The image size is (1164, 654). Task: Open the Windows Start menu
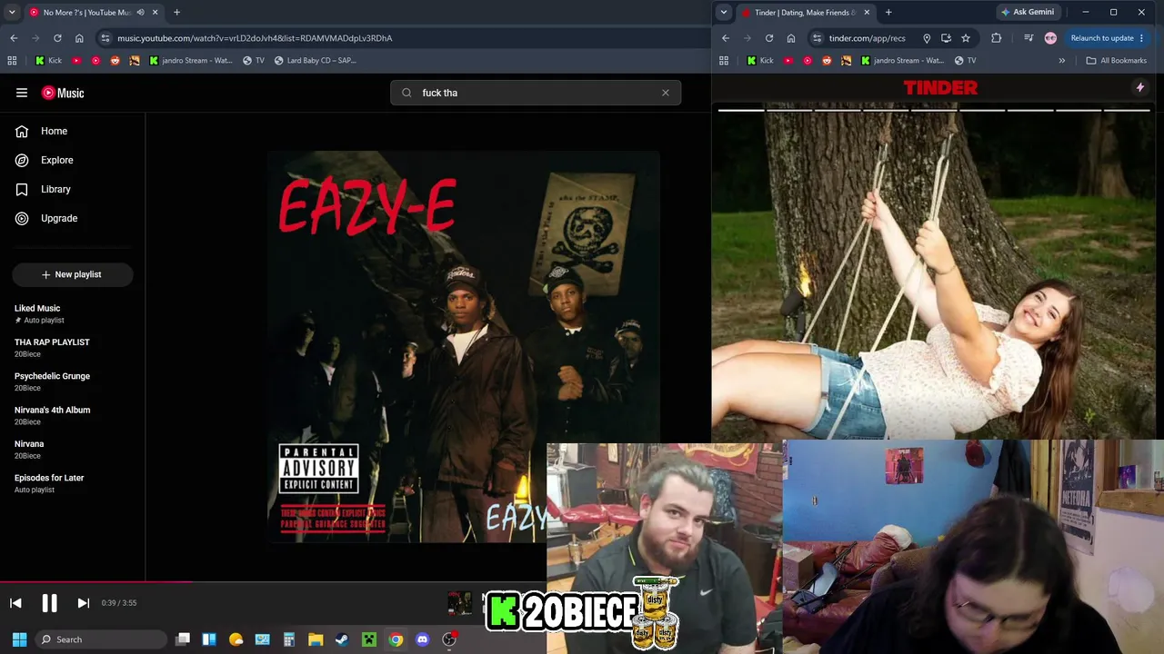click(19, 639)
